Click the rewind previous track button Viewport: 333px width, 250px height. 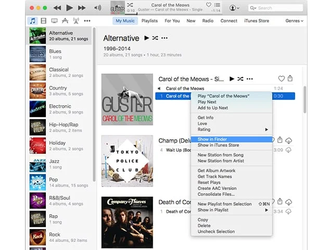[57, 8]
